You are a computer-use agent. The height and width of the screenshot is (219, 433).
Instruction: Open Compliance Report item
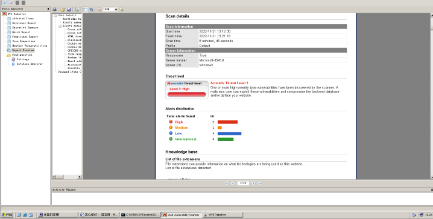(25, 37)
